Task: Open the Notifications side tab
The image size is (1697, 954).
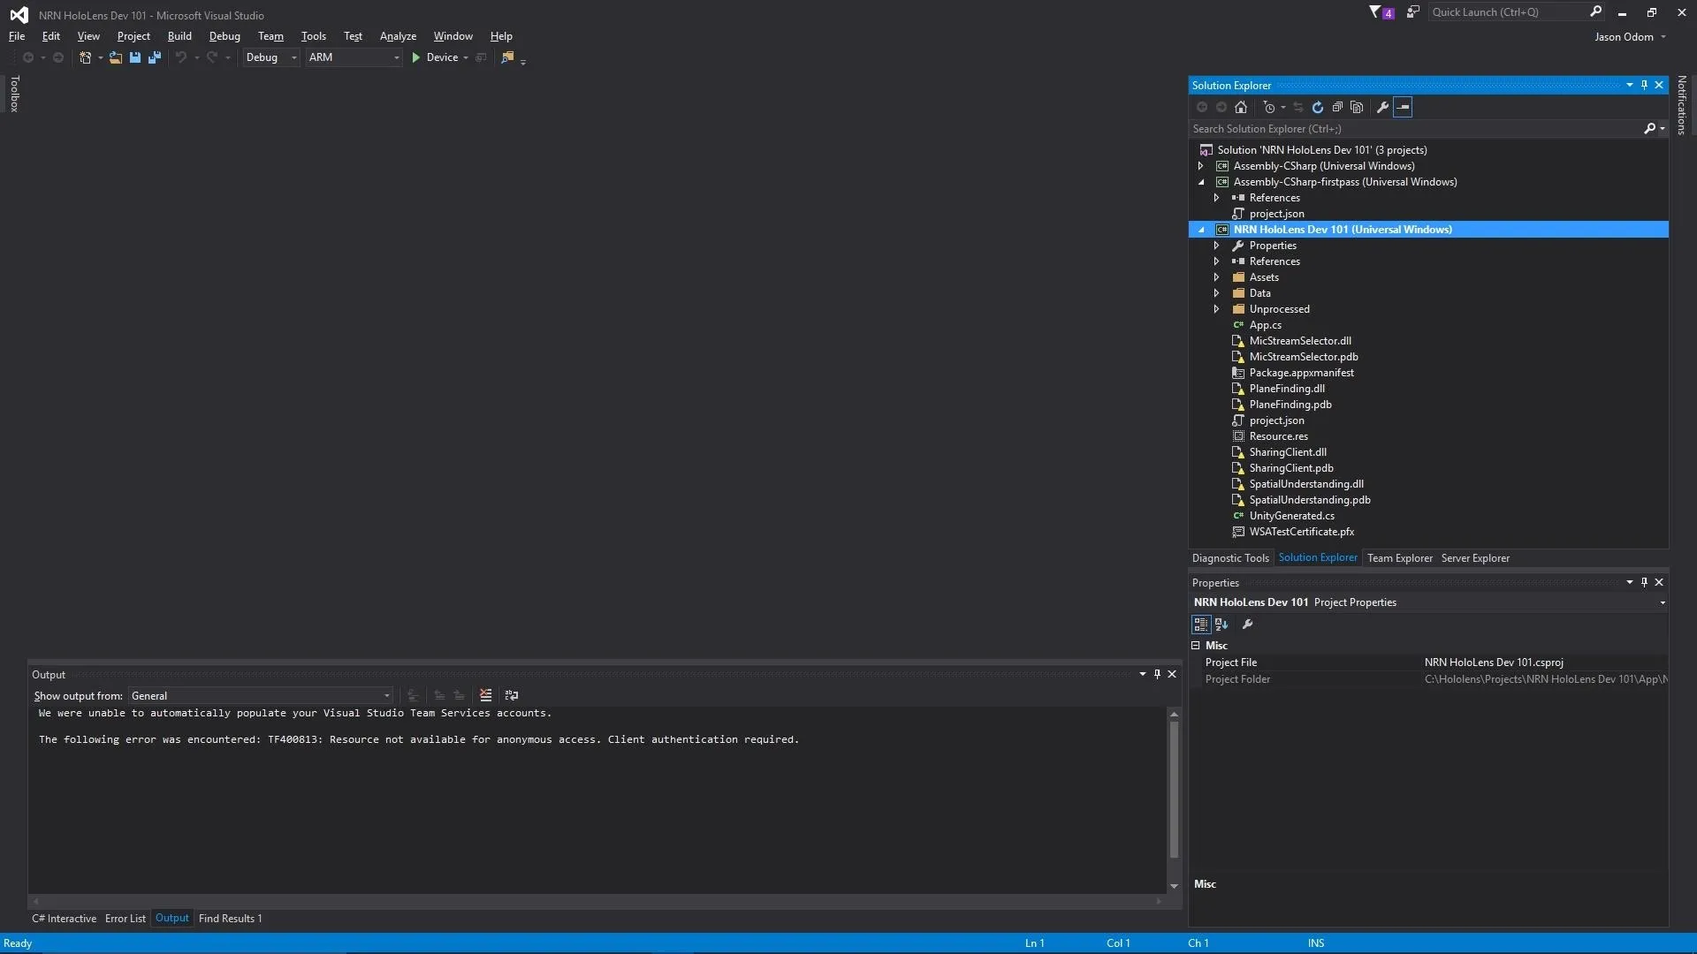Action: [x=1681, y=105]
